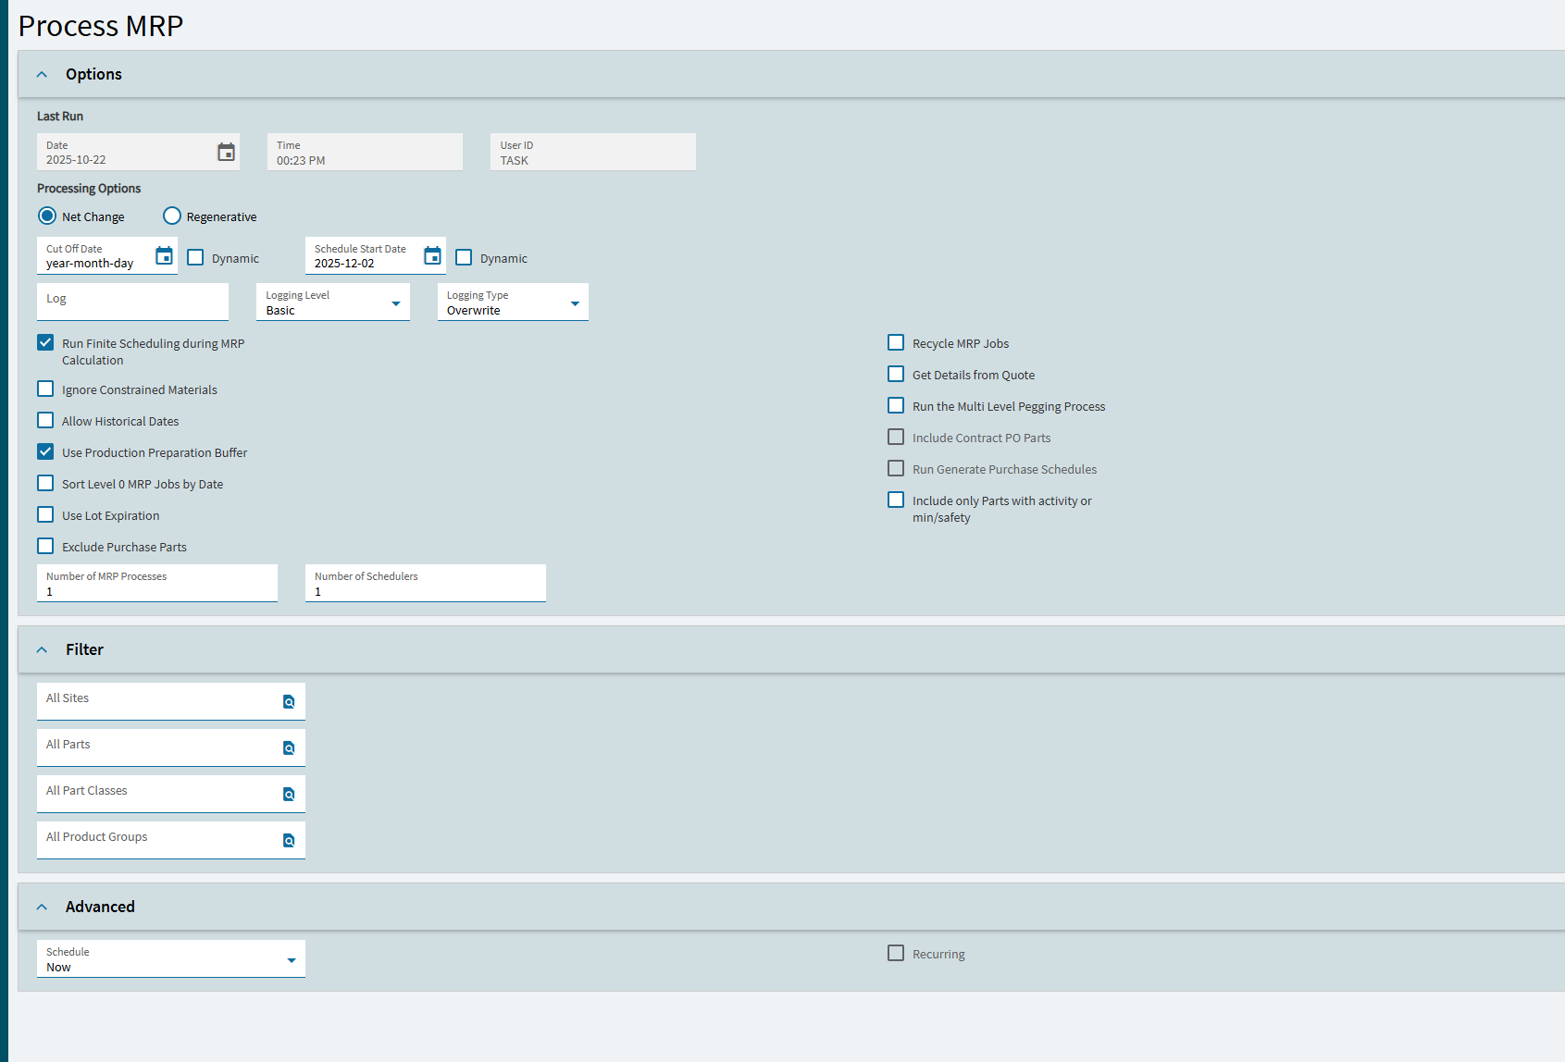Screen dimensions: 1565x1062
Task: Collapse the Options section
Action: [42, 75]
